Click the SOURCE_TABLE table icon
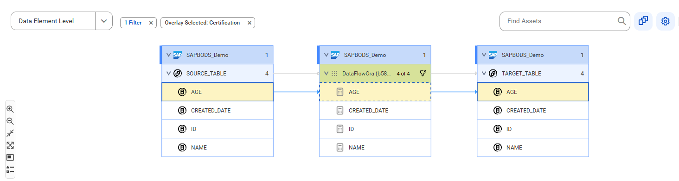679x181 pixels. point(178,73)
